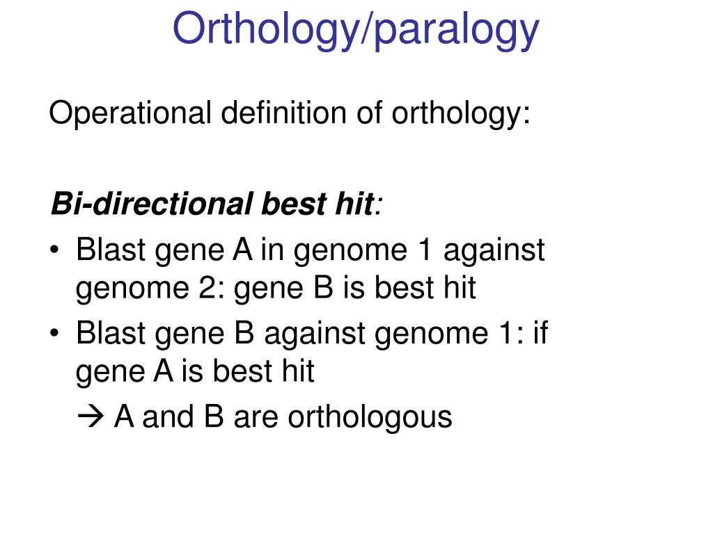Select the line Operational definition of orthology

pos(290,113)
